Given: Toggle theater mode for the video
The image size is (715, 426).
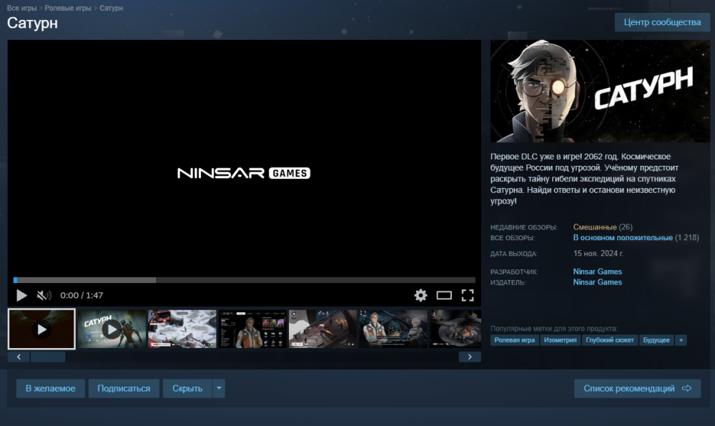Looking at the screenshot, I should pos(444,295).
